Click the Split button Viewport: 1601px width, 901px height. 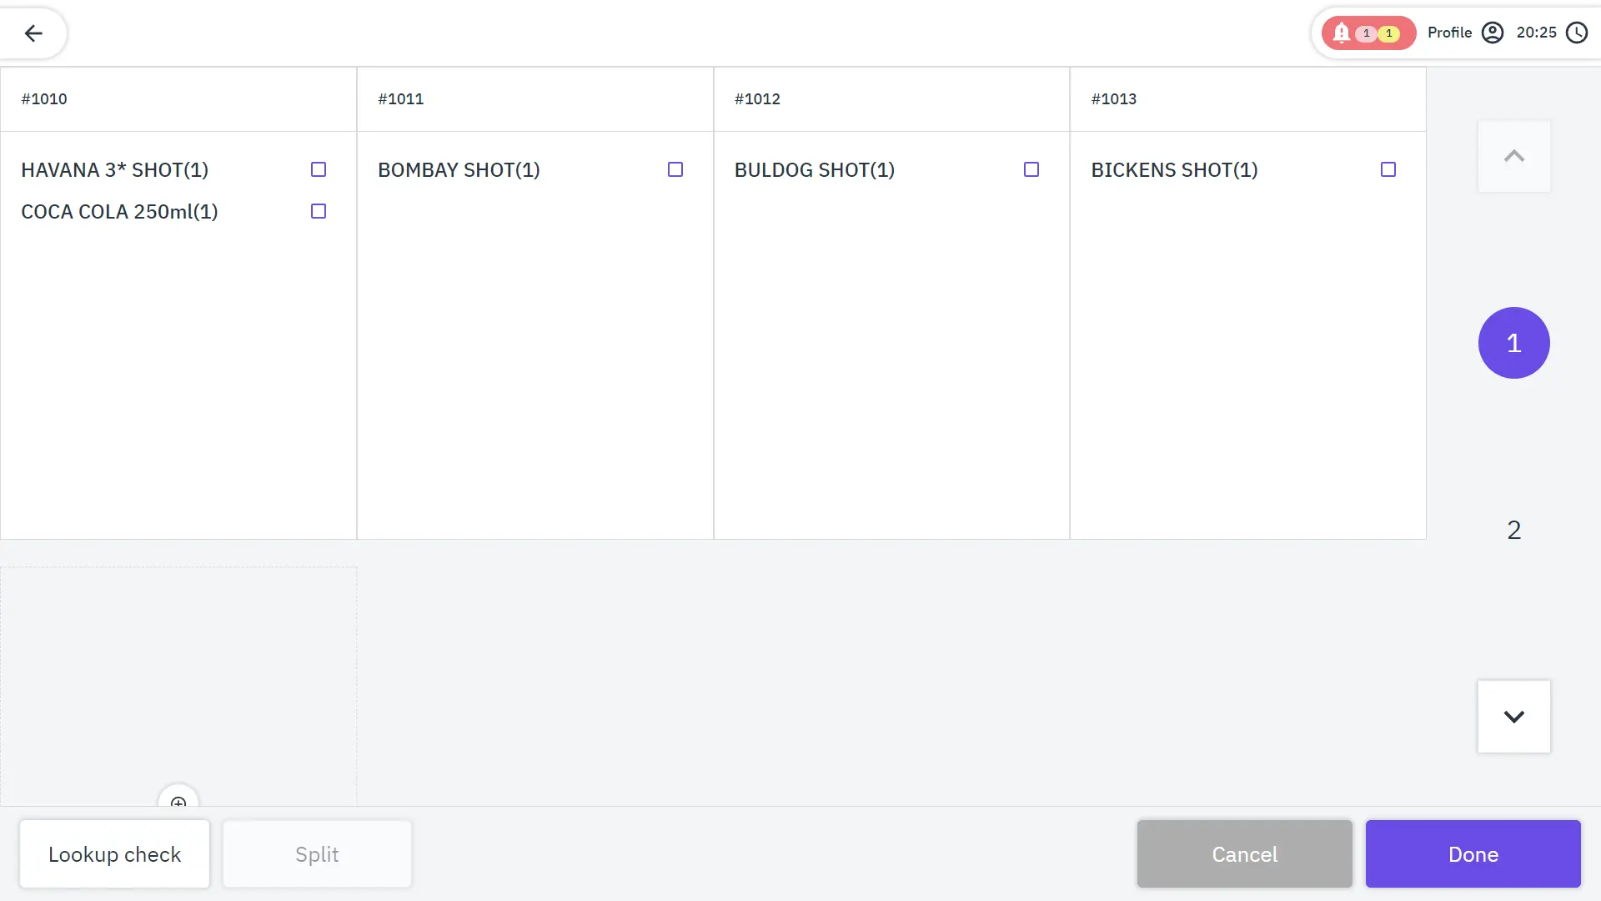[317, 853]
